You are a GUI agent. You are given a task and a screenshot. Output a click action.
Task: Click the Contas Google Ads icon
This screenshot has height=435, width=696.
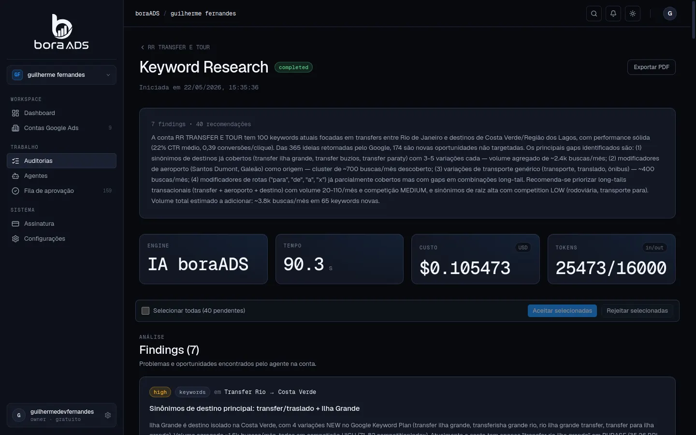tap(15, 128)
